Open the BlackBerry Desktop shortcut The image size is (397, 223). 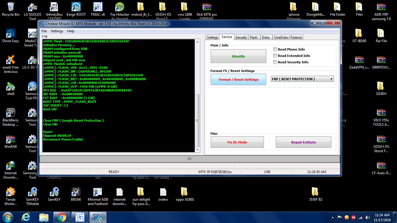(x=11, y=117)
